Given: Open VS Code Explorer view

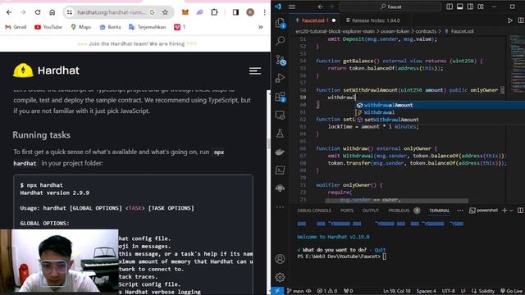Looking at the screenshot, I should click(x=280, y=23).
